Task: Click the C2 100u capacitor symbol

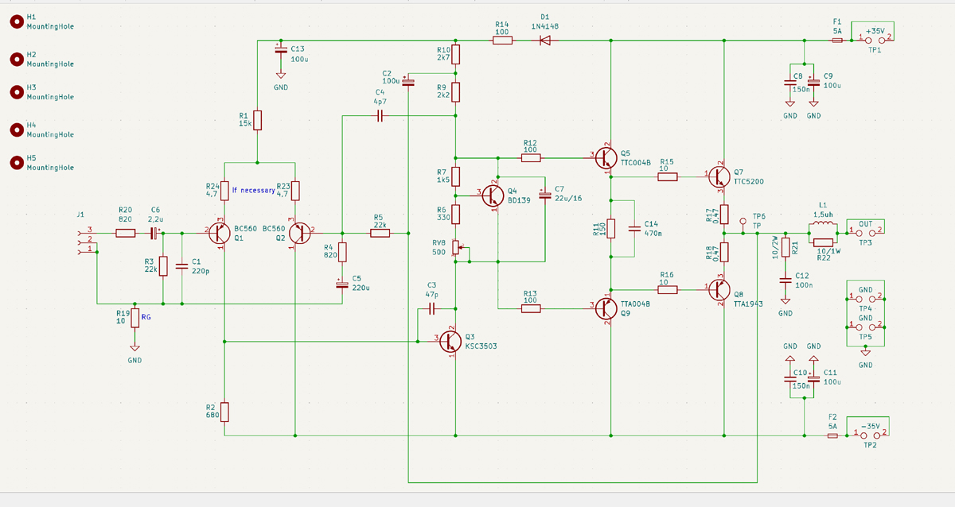Action: 408,82
